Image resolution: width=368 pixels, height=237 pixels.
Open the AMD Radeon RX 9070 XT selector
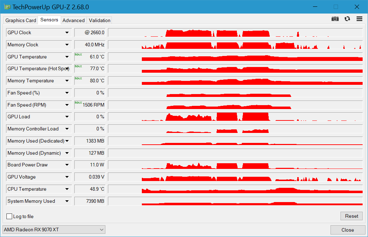point(54,230)
